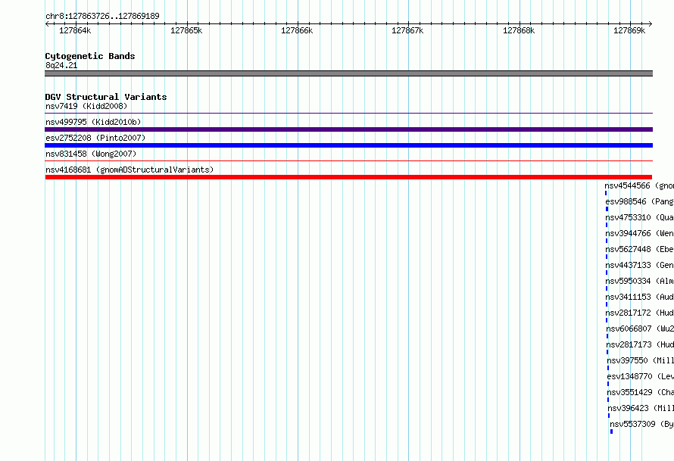
Task: Click the 127864k ruler tick label
Action: 75,30
